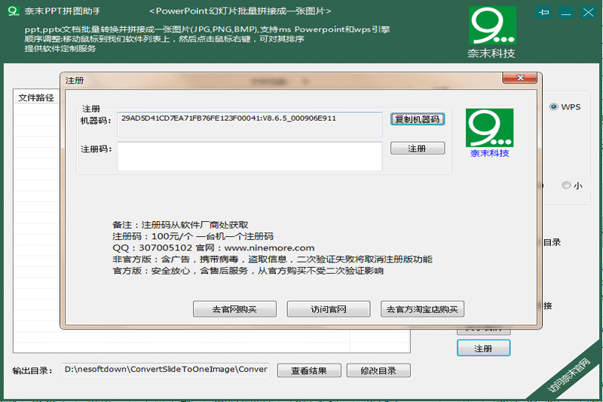Viewport: 603px width, 402px height.
Task: Click the main window 注册 button
Action: tap(483, 348)
